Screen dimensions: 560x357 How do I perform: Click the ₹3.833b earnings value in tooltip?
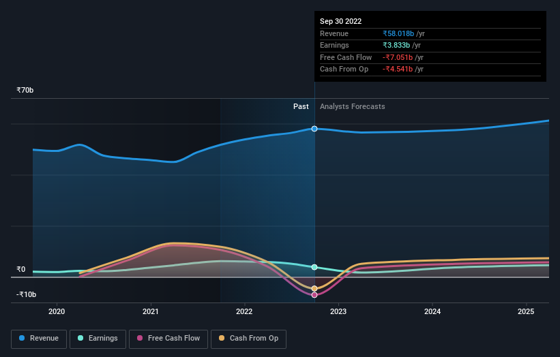click(x=396, y=45)
